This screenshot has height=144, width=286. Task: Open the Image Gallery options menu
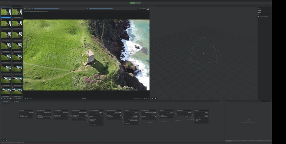(x=22, y=6)
